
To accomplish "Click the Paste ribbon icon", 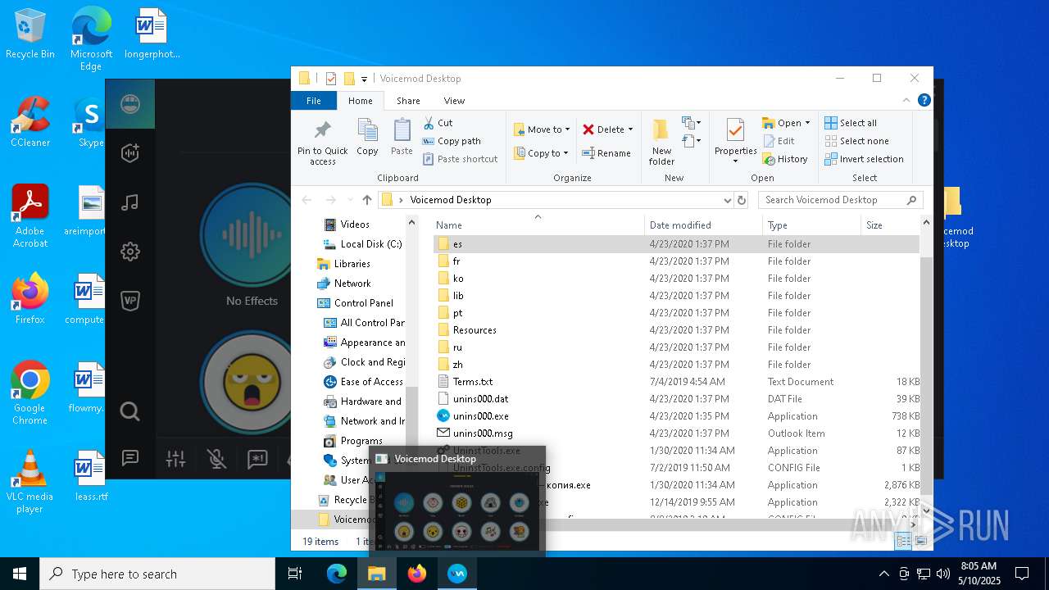I will pyautogui.click(x=402, y=137).
